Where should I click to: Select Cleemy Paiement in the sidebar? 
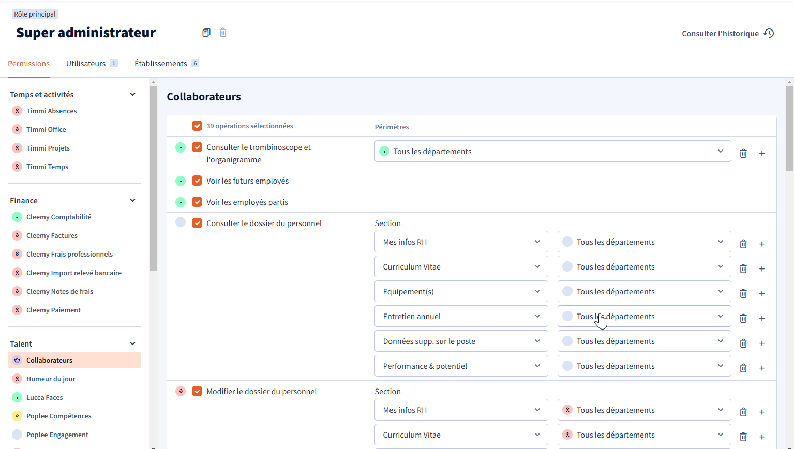(74, 310)
